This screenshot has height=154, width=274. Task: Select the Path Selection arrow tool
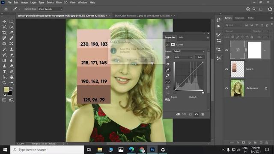click(x=4, y=77)
